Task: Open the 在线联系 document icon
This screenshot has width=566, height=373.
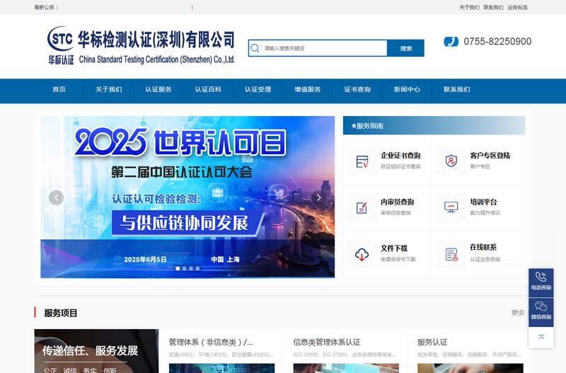Action: click(451, 254)
